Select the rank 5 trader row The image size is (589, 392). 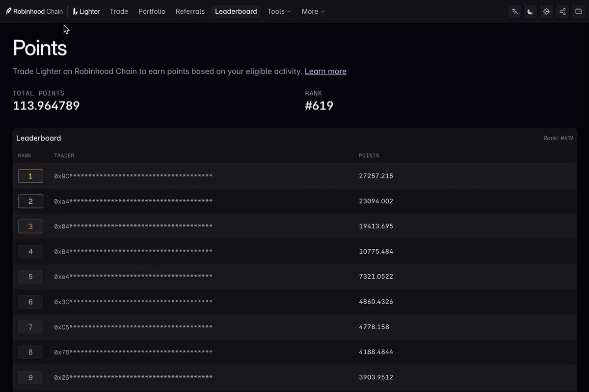click(294, 277)
